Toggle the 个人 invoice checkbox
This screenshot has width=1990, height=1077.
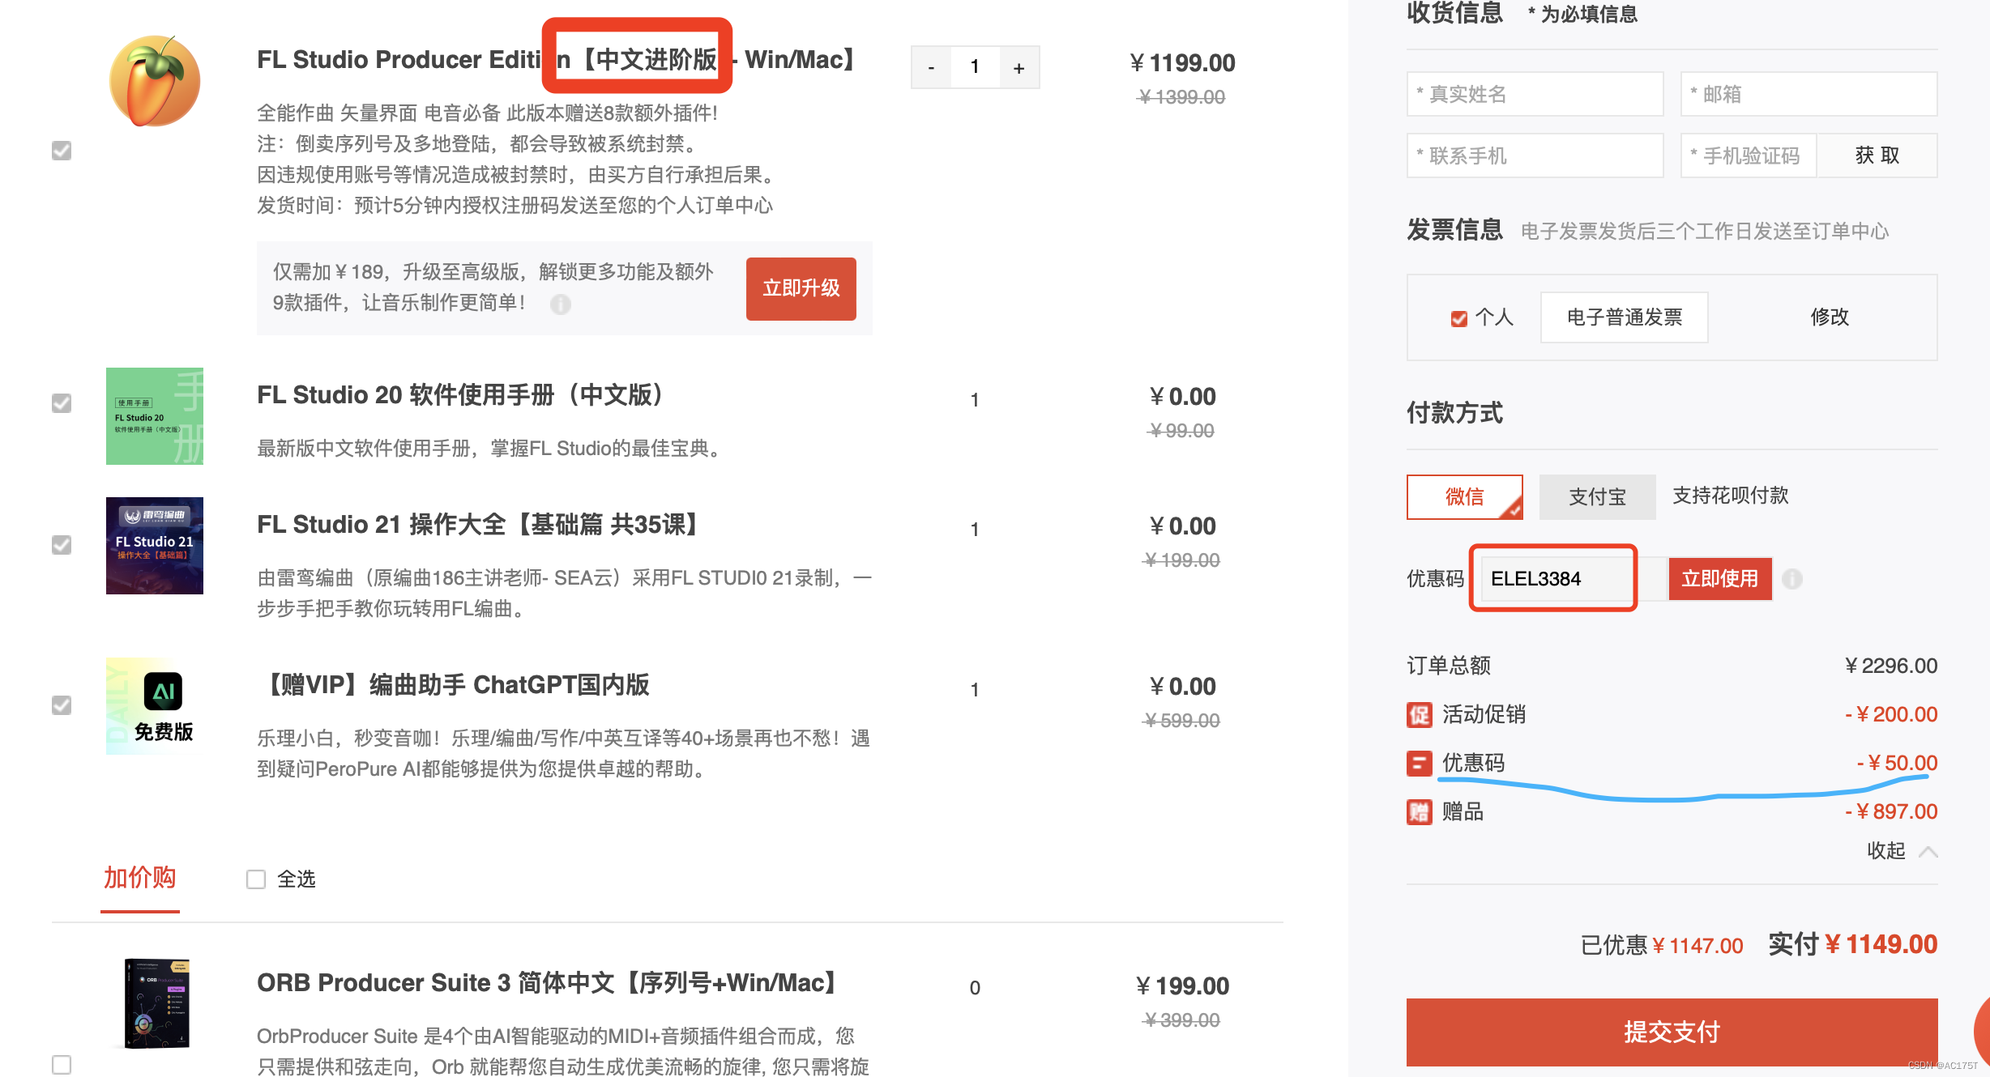1459,318
